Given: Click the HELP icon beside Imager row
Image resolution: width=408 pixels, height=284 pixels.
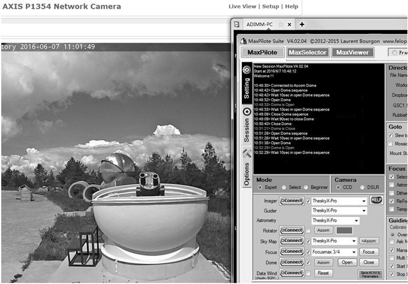Looking at the screenshot, I should [x=376, y=200].
